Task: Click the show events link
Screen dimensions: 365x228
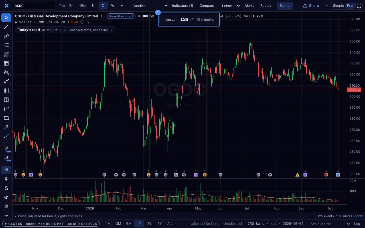Action: [359, 216]
